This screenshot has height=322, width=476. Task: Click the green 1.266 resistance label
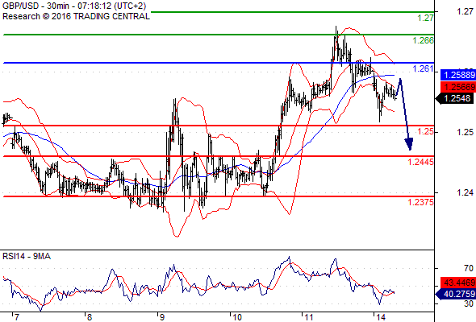coord(424,40)
